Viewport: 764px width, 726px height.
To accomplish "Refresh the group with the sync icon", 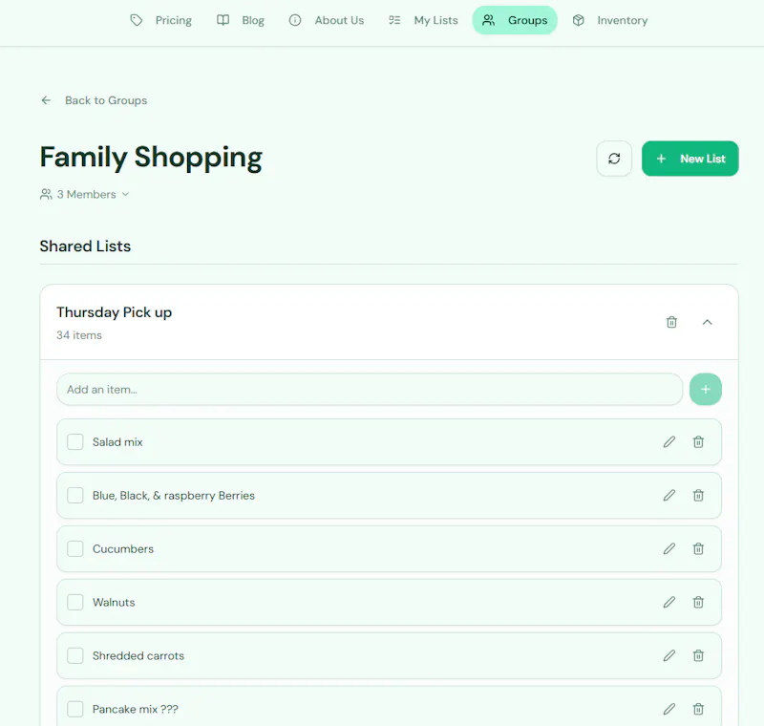I will click(614, 159).
